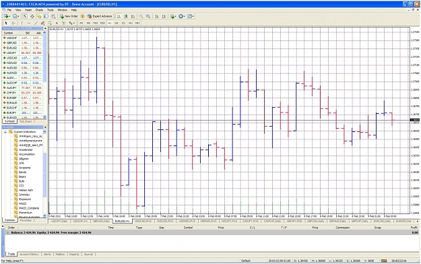Toggle the Data Window icon
Image resolution: width=421 pixels, height=264 pixels.
[32, 16]
